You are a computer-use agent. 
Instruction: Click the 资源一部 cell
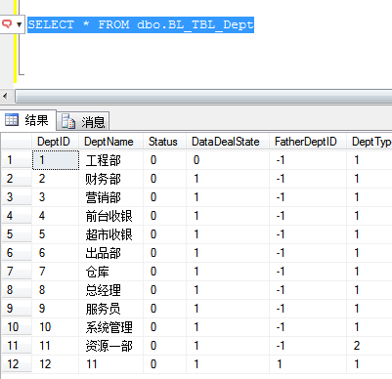(110, 346)
